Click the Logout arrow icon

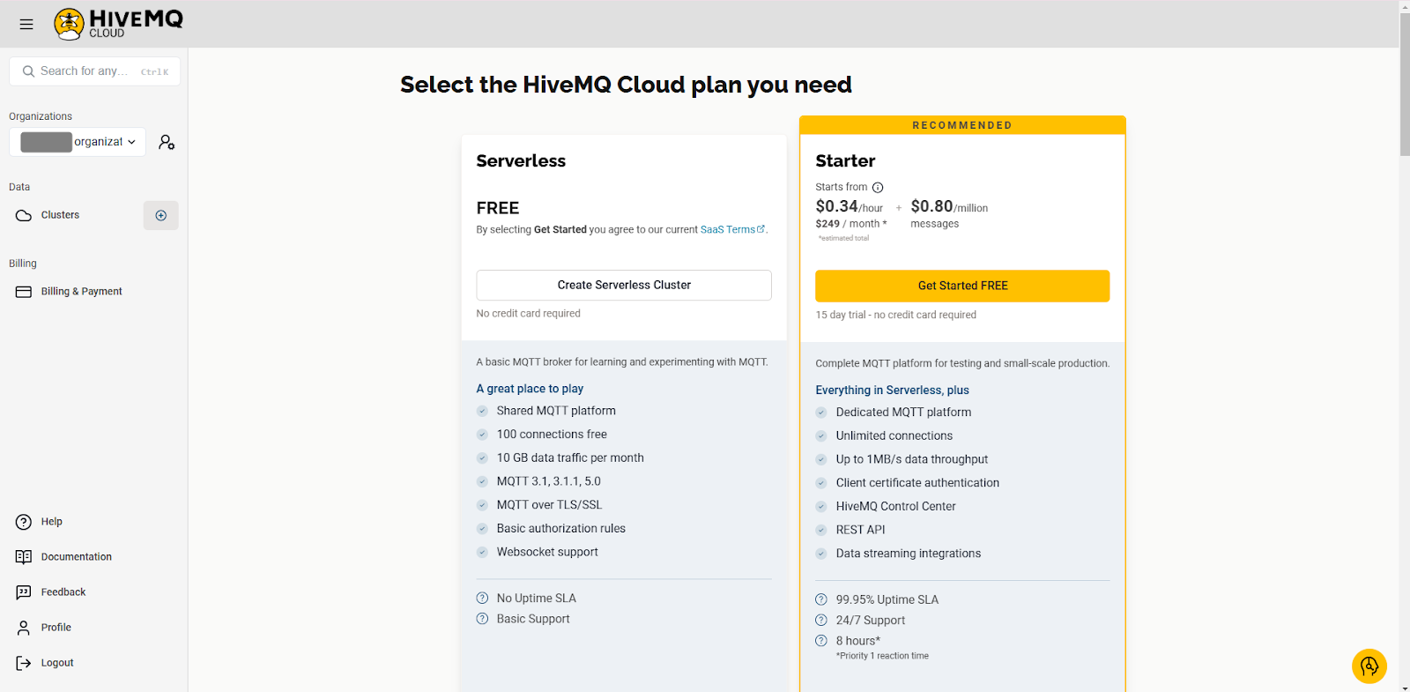(24, 663)
